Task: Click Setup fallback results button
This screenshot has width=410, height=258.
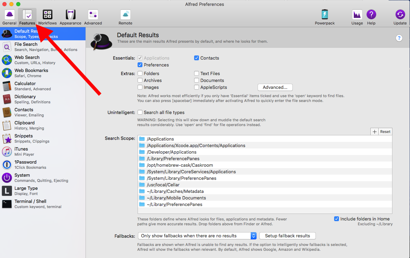Action: [x=287, y=236]
